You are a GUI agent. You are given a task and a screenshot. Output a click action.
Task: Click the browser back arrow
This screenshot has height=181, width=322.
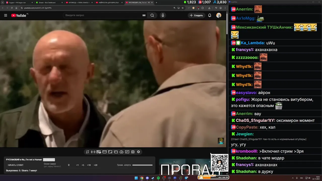click(3, 8)
